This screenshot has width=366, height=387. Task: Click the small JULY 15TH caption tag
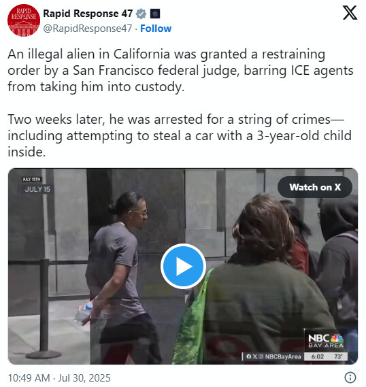pos(31,179)
